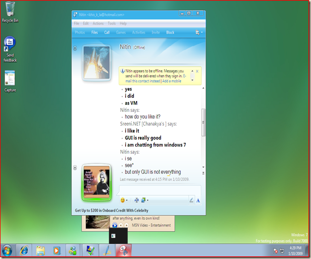Click the small preview icon in black tooltip
The width and height of the screenshot is (311, 259).
click(113, 236)
